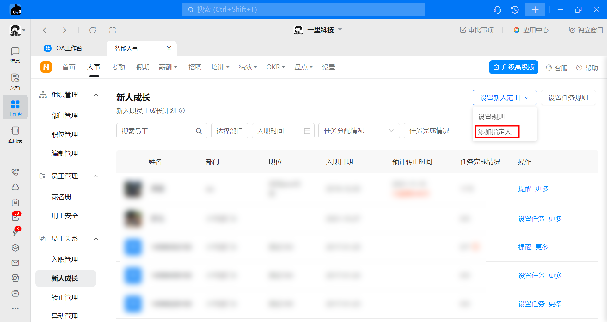Open the Messages (消息) sidebar icon
This screenshot has width=607, height=322.
(15, 55)
